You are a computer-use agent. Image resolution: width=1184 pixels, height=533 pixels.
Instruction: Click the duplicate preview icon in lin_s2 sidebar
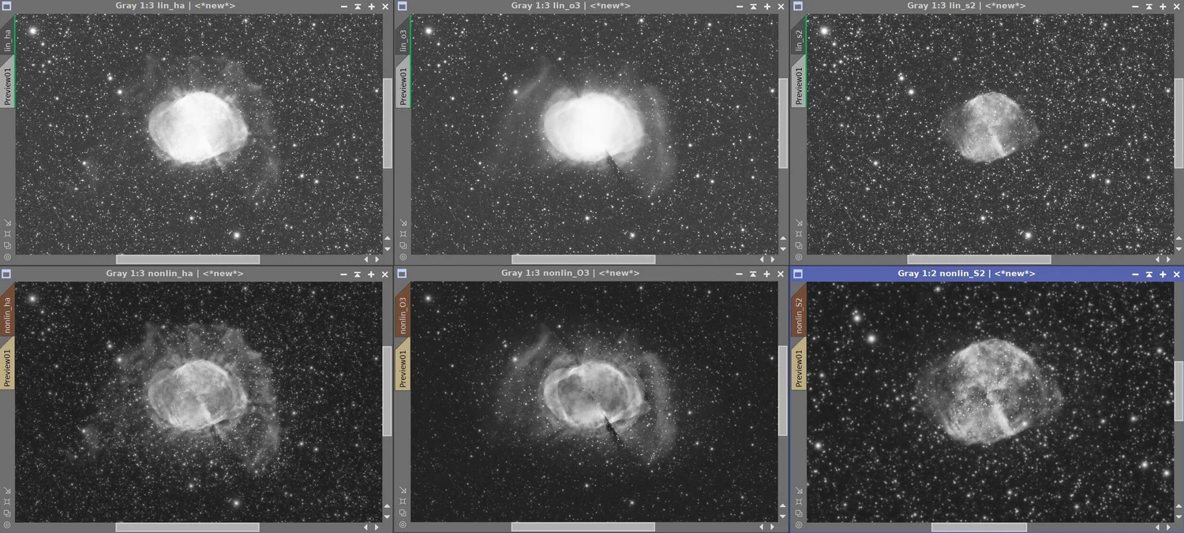point(797,245)
